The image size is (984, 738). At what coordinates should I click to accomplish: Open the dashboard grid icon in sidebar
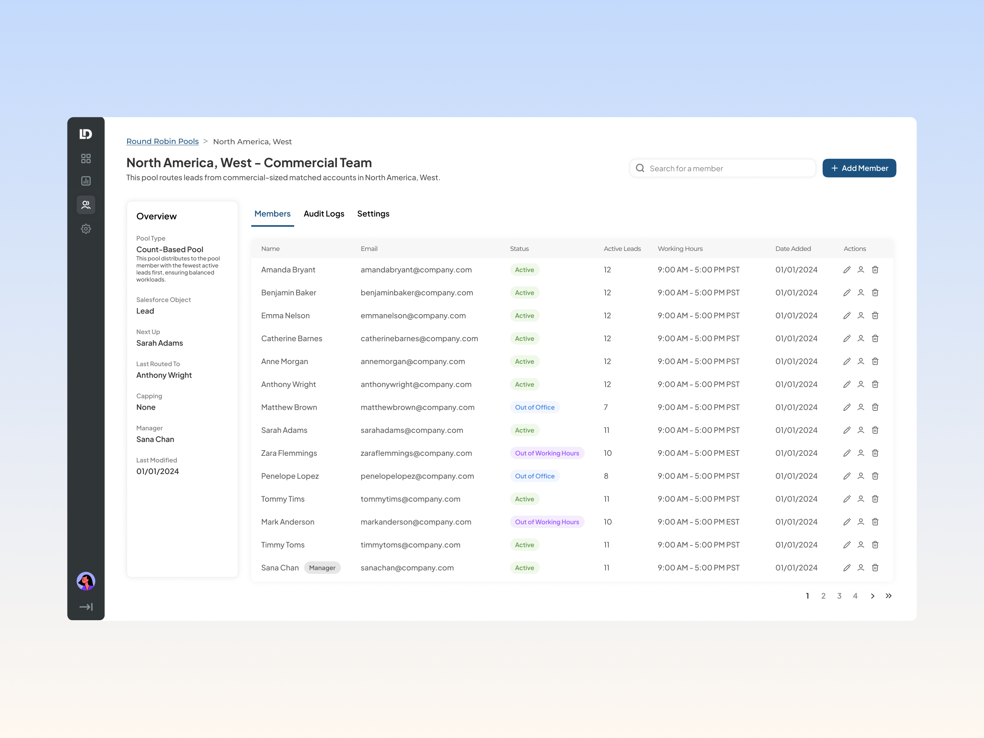point(86,158)
